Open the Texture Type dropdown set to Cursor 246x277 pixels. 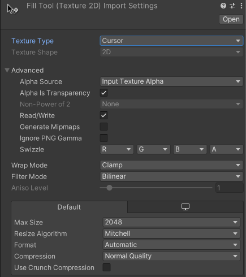tap(171, 41)
